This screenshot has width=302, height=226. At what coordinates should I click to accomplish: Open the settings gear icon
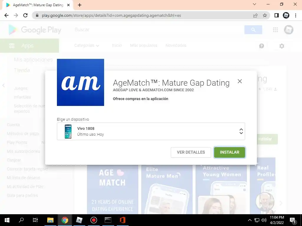(x=282, y=46)
